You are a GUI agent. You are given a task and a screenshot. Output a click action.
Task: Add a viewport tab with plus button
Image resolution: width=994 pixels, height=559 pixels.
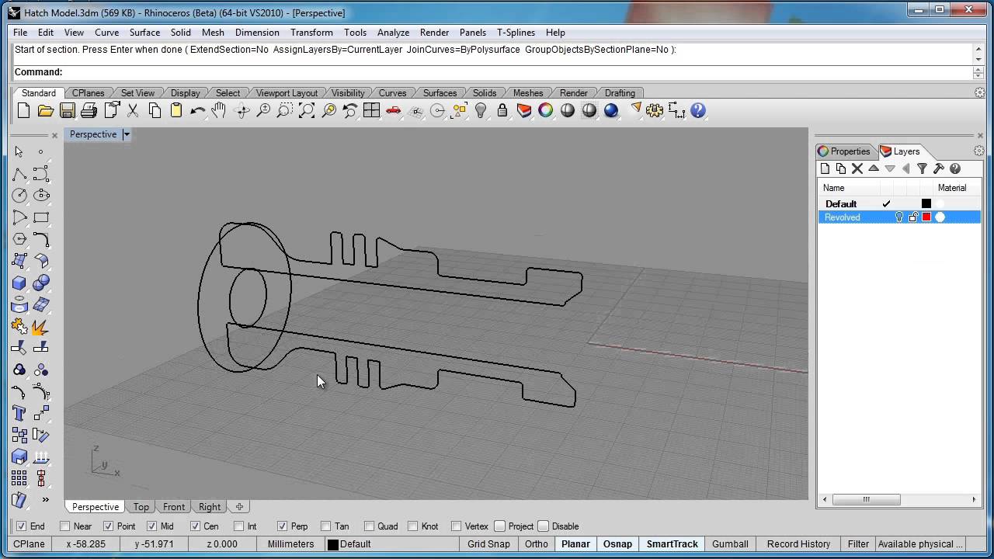point(240,507)
